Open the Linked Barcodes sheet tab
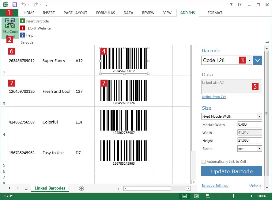 pyautogui.click(x=50, y=188)
